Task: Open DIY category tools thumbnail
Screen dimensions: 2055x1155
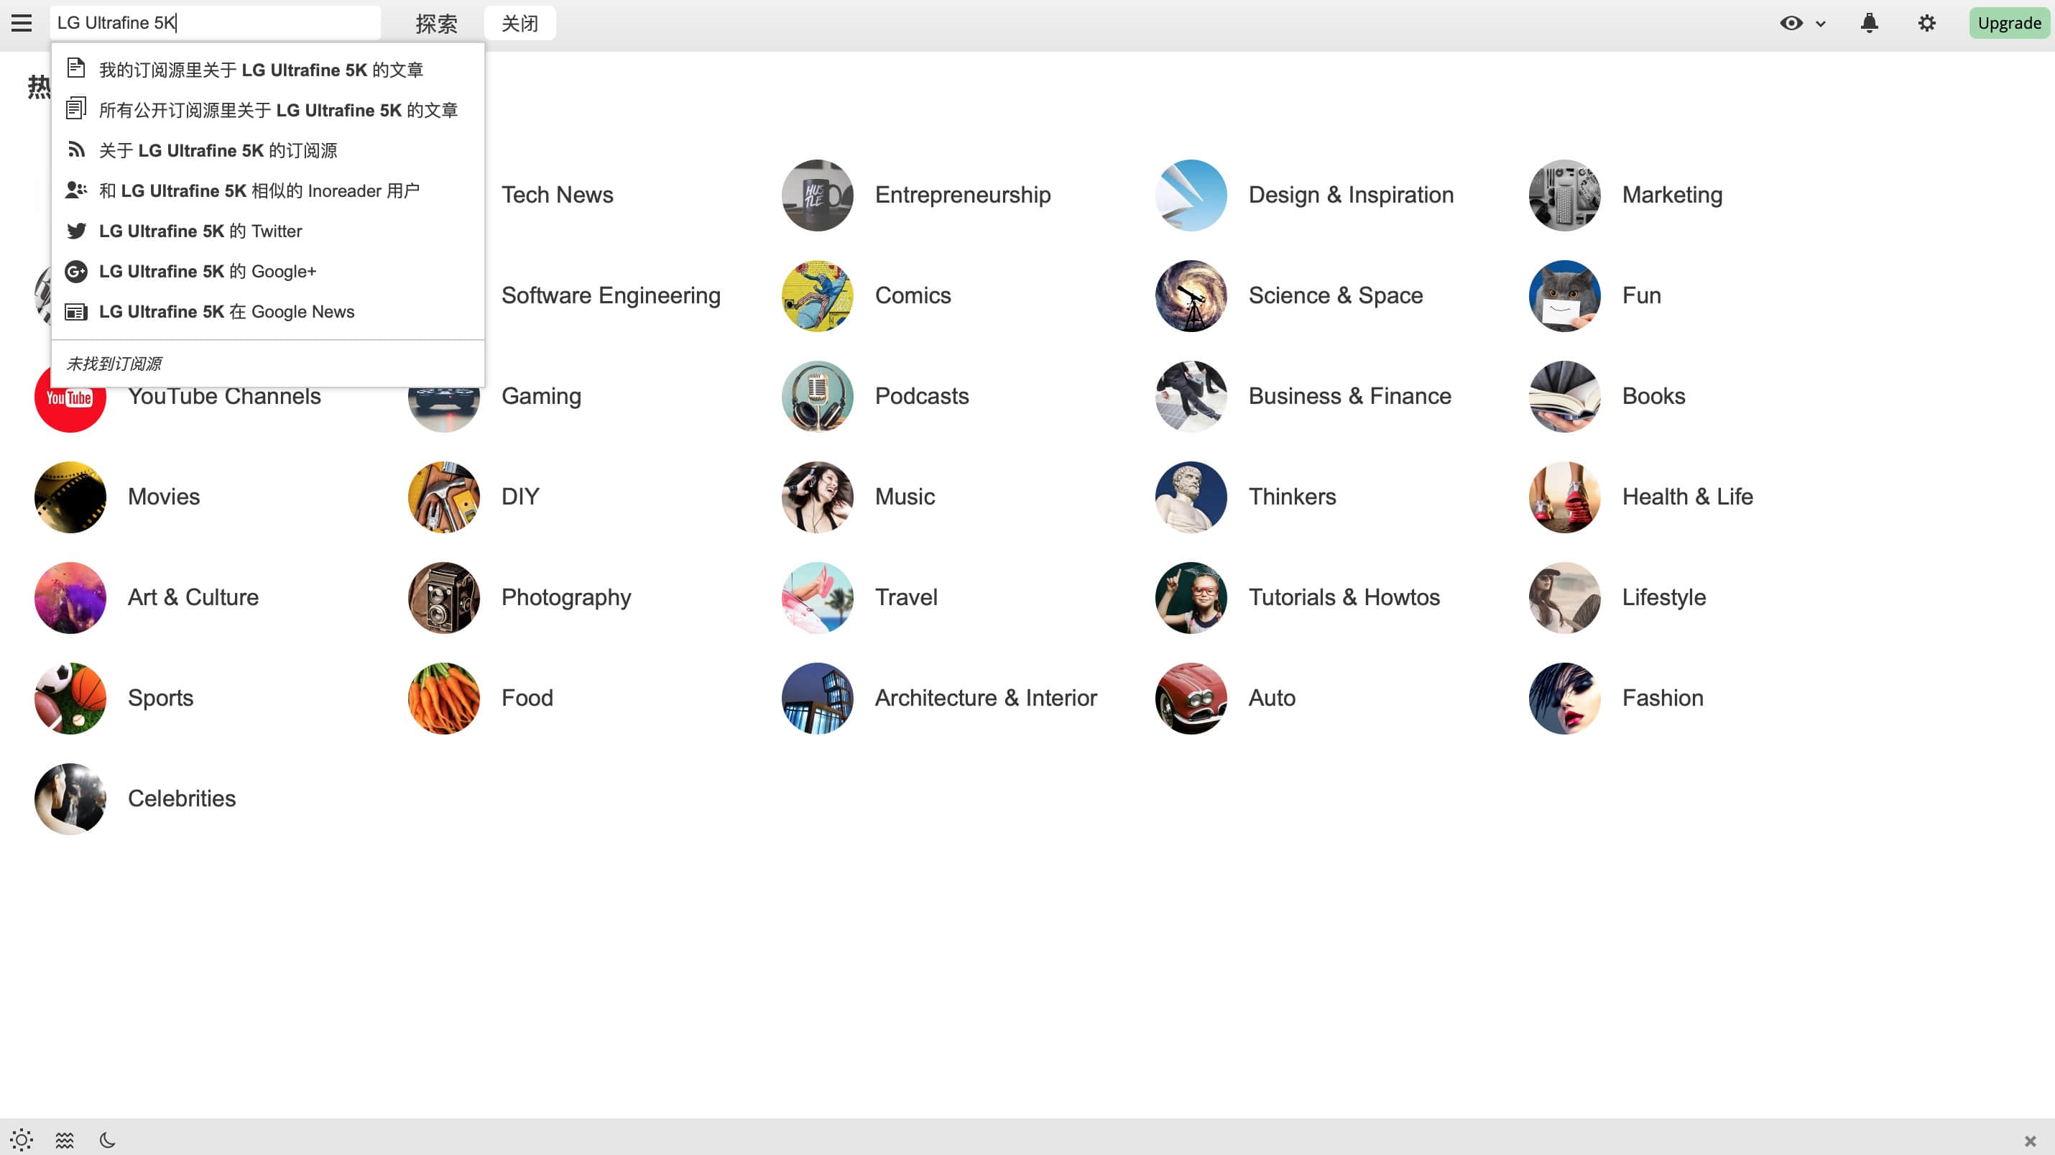Action: [443, 497]
